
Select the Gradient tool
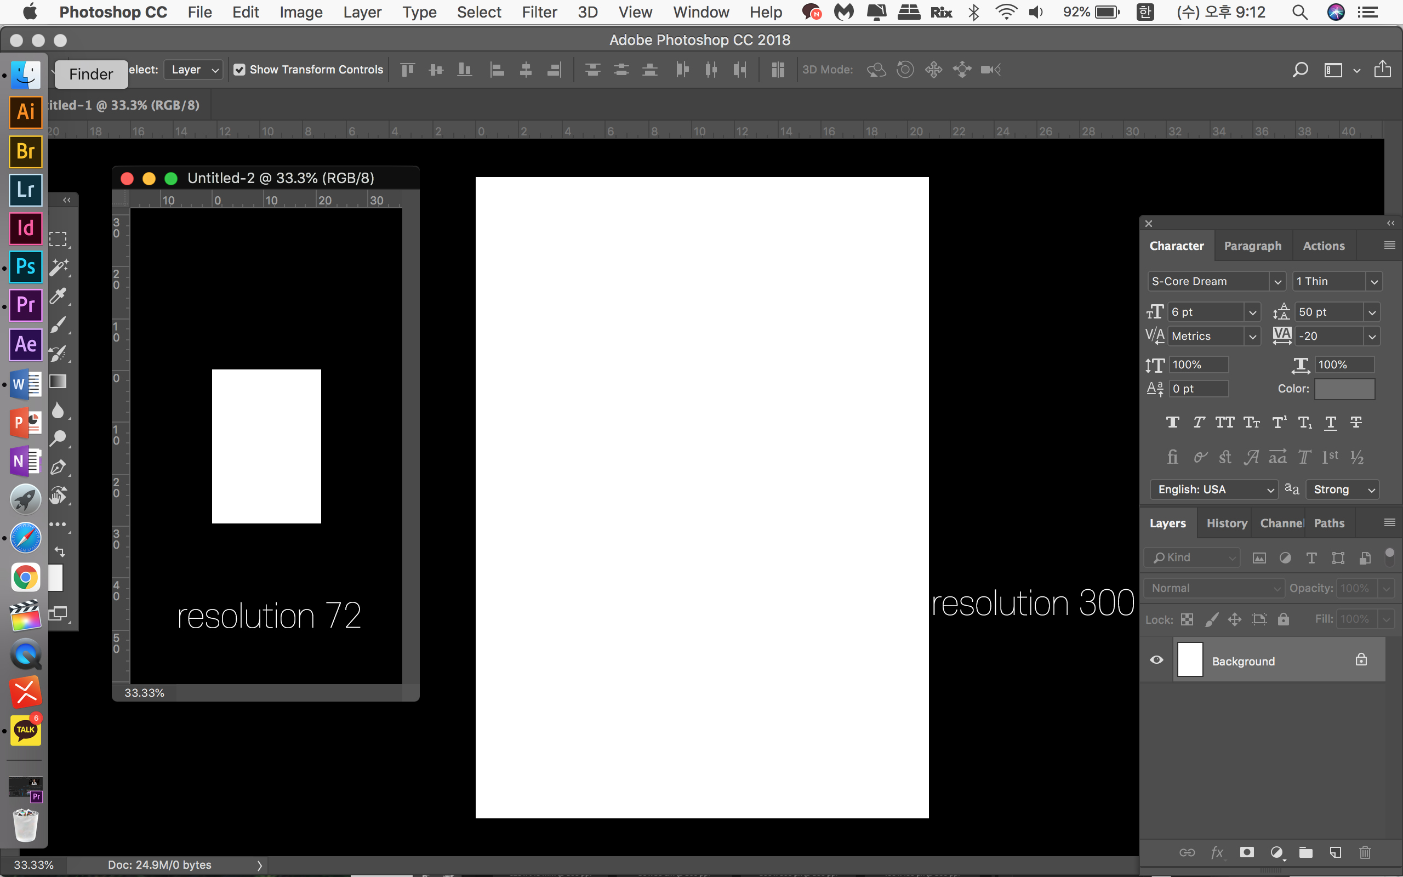[58, 381]
